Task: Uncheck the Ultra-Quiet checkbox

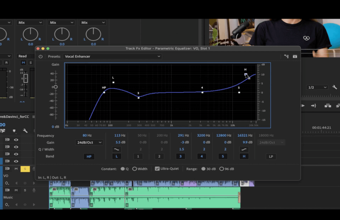Action: 157,169
